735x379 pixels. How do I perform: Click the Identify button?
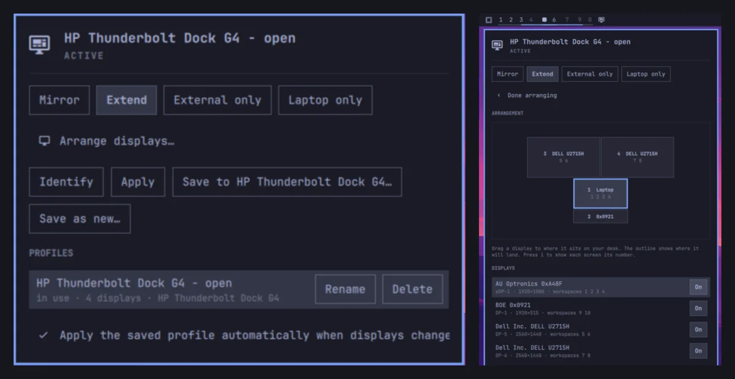point(66,182)
